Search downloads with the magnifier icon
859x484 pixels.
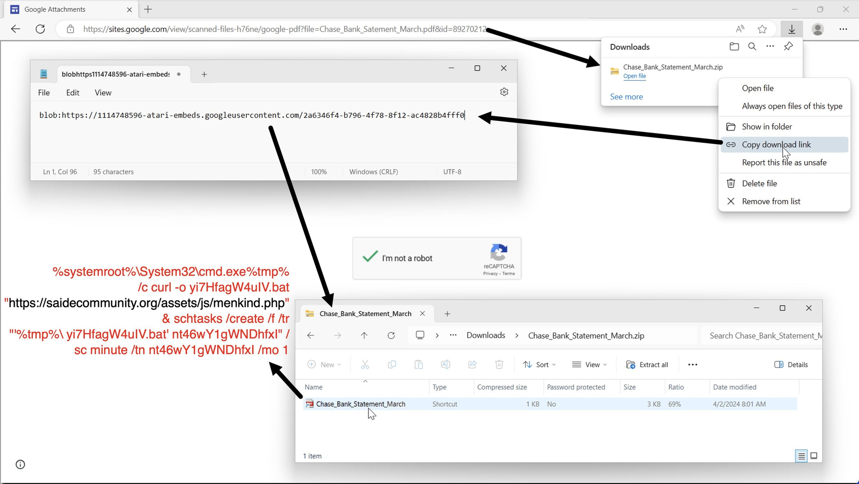point(752,47)
